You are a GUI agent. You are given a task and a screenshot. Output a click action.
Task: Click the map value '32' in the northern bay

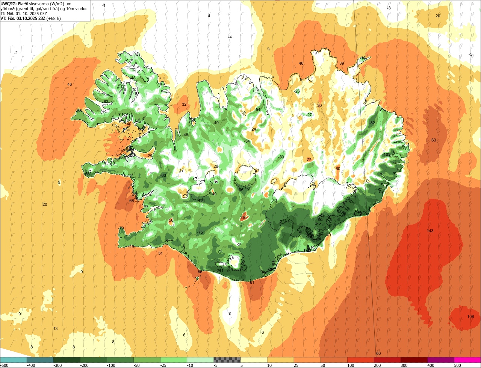tap(184, 104)
